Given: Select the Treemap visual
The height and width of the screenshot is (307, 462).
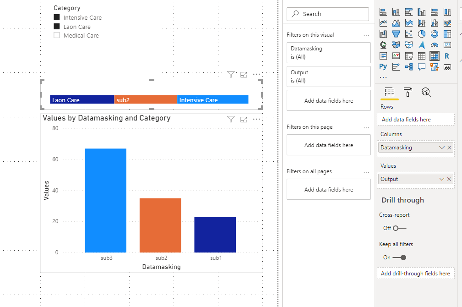Looking at the screenshot, I should coord(447,34).
